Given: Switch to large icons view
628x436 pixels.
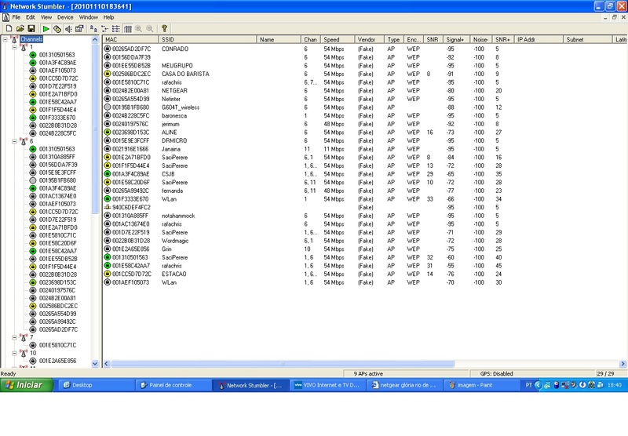Looking at the screenshot, I should click(x=93, y=28).
